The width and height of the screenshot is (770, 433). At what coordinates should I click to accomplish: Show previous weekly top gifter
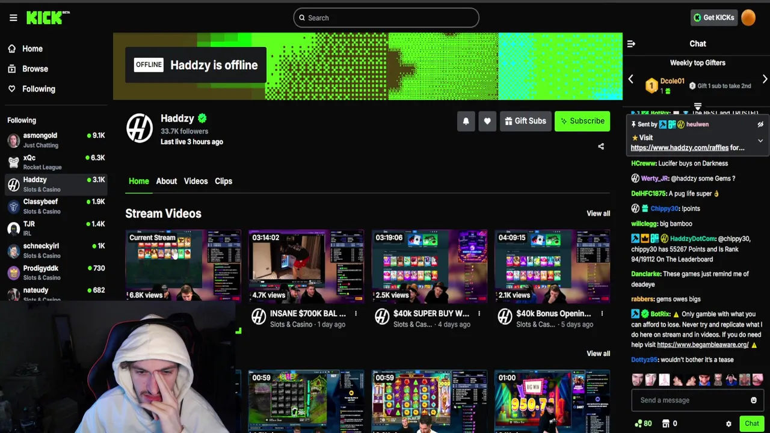point(630,79)
